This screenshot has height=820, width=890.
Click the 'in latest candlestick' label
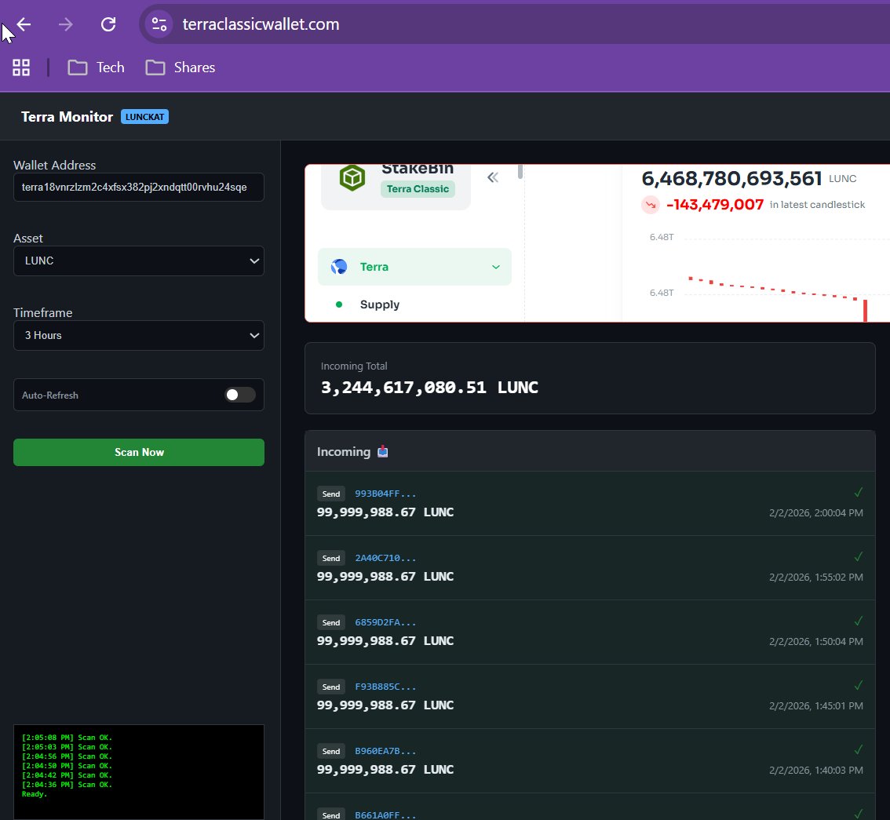(817, 205)
